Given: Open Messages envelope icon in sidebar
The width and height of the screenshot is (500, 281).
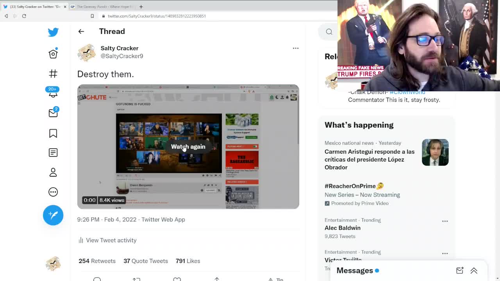Looking at the screenshot, I should pos(53,112).
